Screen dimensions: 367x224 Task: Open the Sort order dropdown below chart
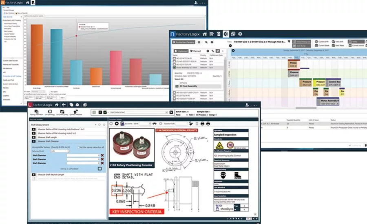point(38,92)
